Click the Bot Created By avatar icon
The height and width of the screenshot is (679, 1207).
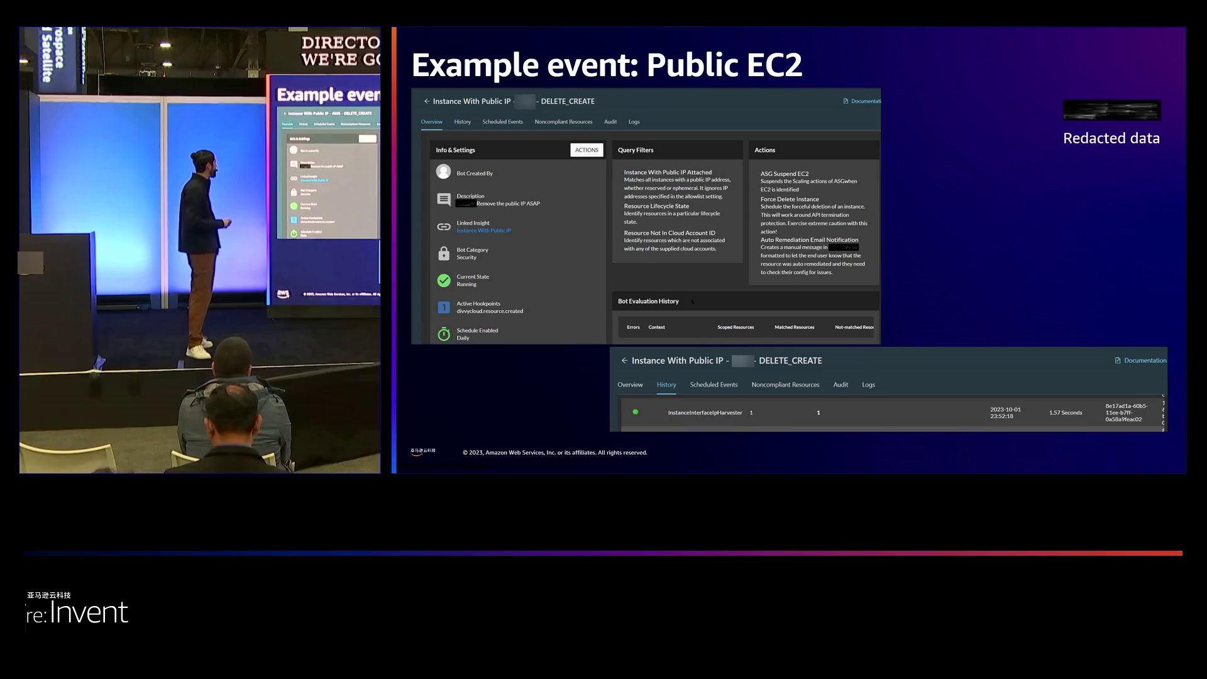pyautogui.click(x=444, y=172)
